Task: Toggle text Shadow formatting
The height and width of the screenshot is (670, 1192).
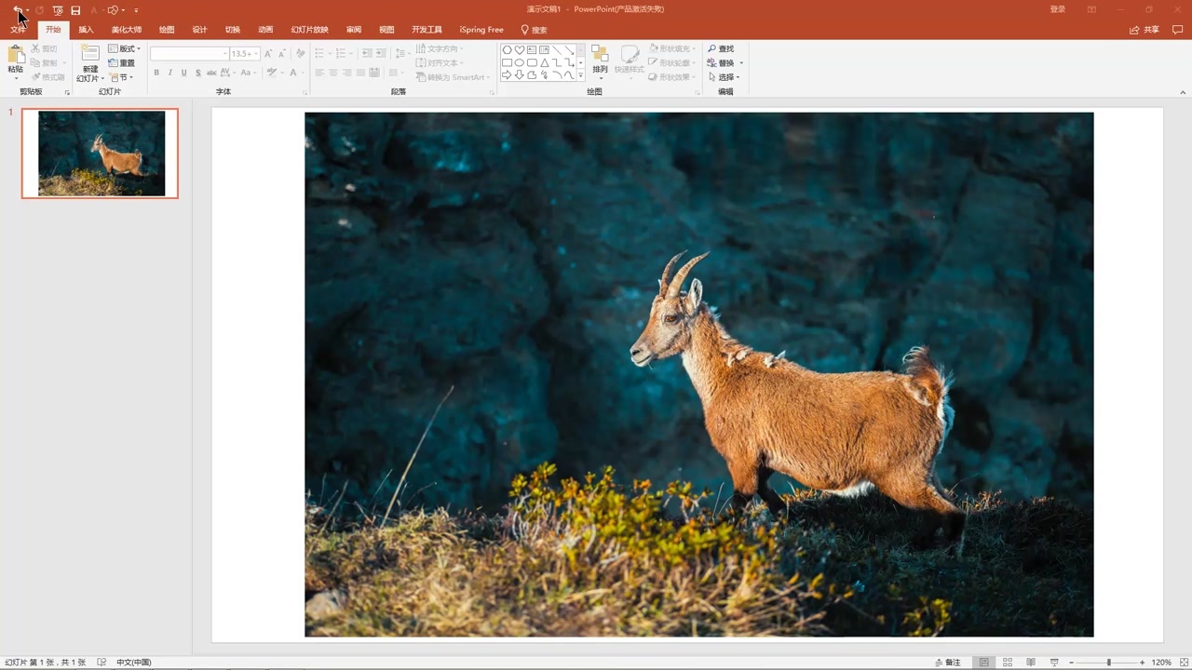Action: point(197,73)
